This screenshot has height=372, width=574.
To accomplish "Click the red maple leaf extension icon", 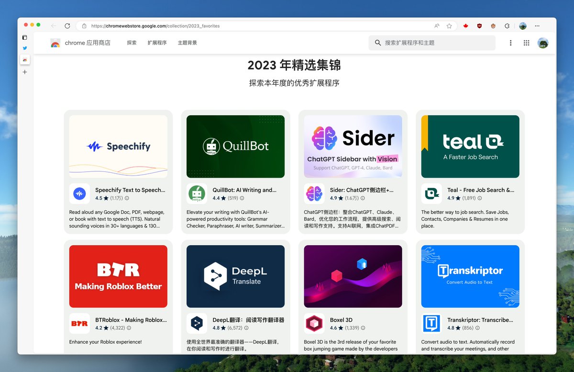I will [x=465, y=26].
